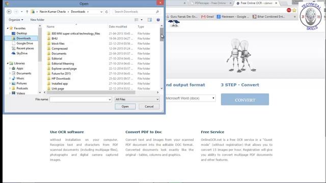Viewport: 326px width, 183px height.
Task: Select the Apps library
Action: [20, 68]
